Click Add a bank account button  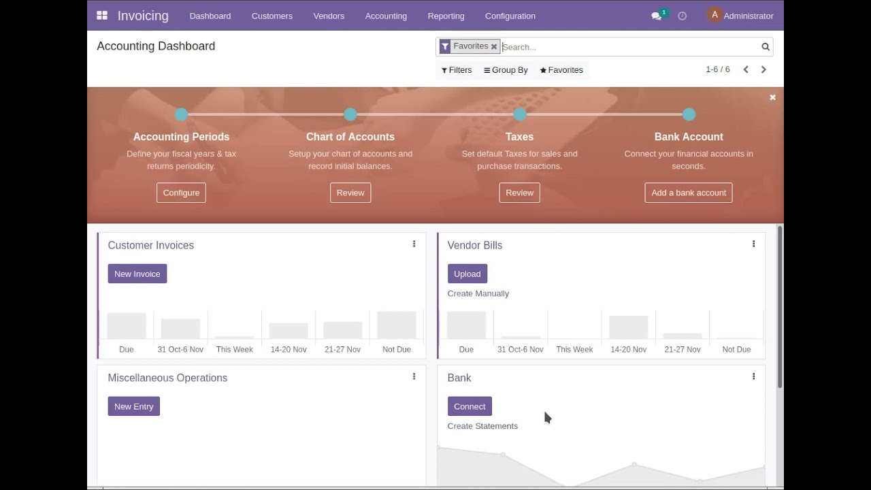coord(689,193)
